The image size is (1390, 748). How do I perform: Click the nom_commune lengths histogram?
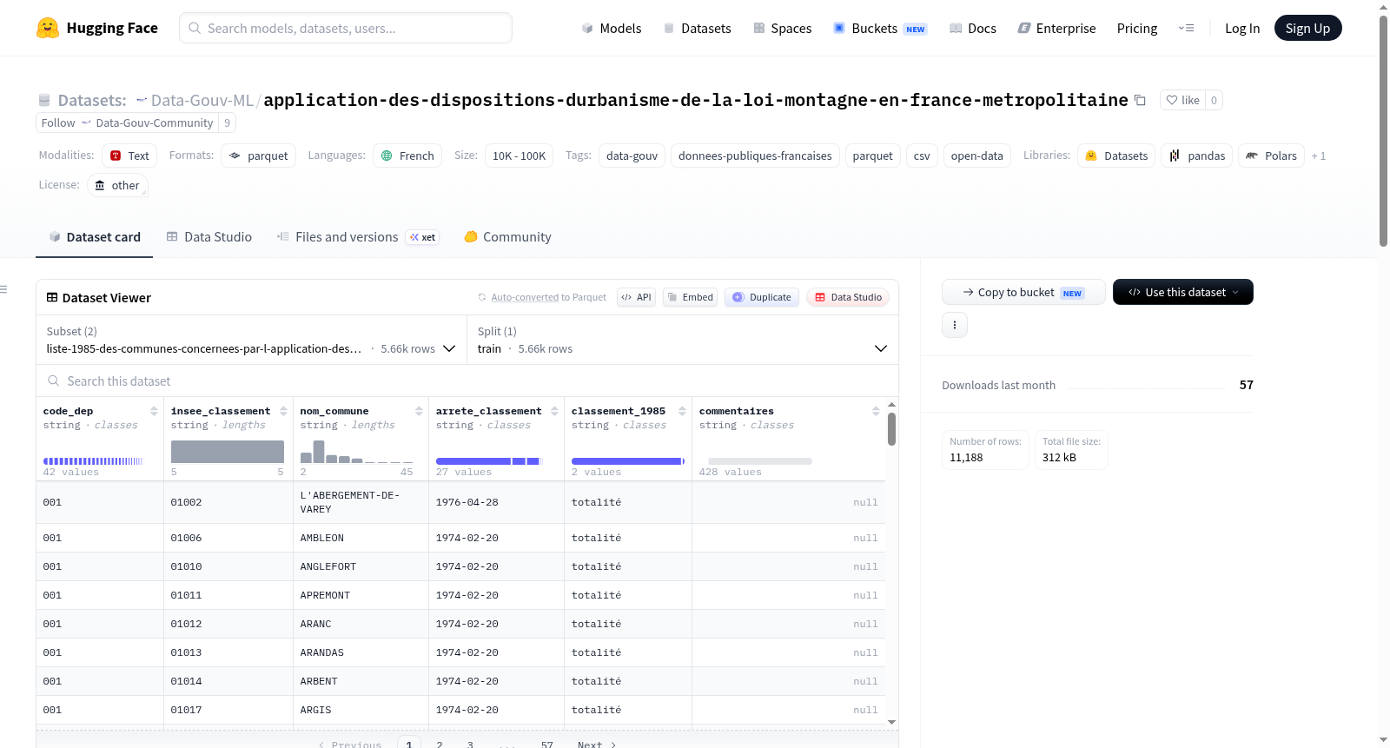click(357, 452)
